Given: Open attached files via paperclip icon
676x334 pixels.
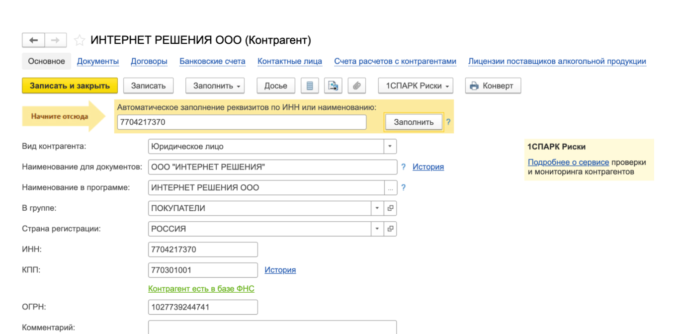Looking at the screenshot, I should pyautogui.click(x=356, y=85).
